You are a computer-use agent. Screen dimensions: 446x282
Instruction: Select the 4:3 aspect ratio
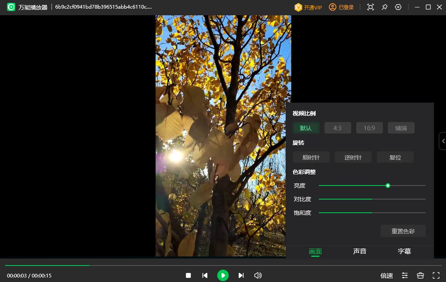(337, 128)
